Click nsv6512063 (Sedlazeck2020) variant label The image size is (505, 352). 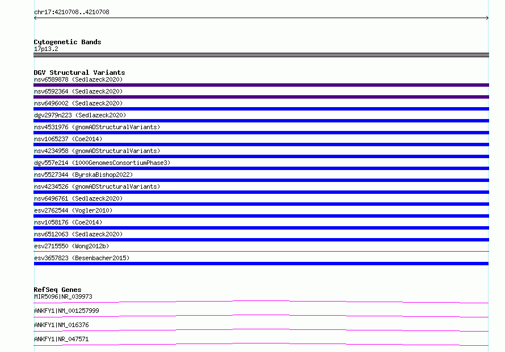point(78,234)
